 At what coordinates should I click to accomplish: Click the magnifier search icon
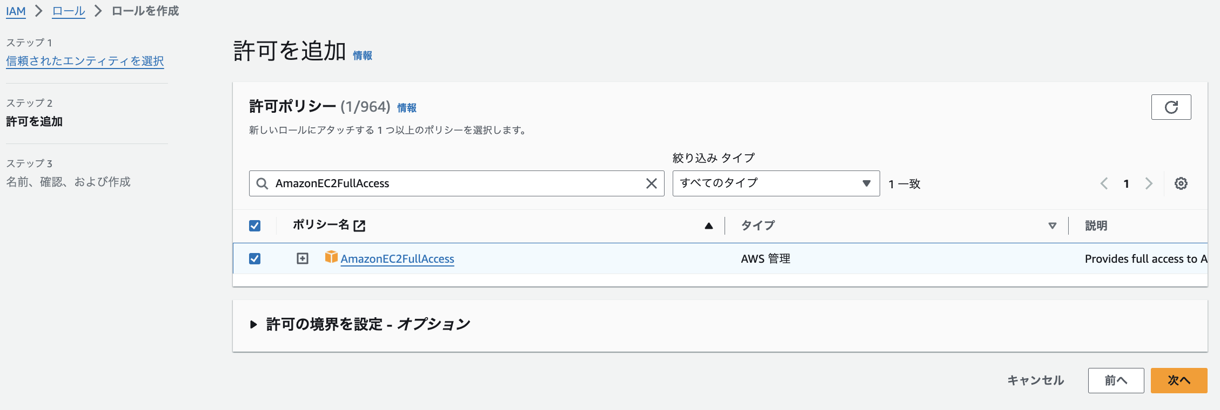[x=262, y=183]
